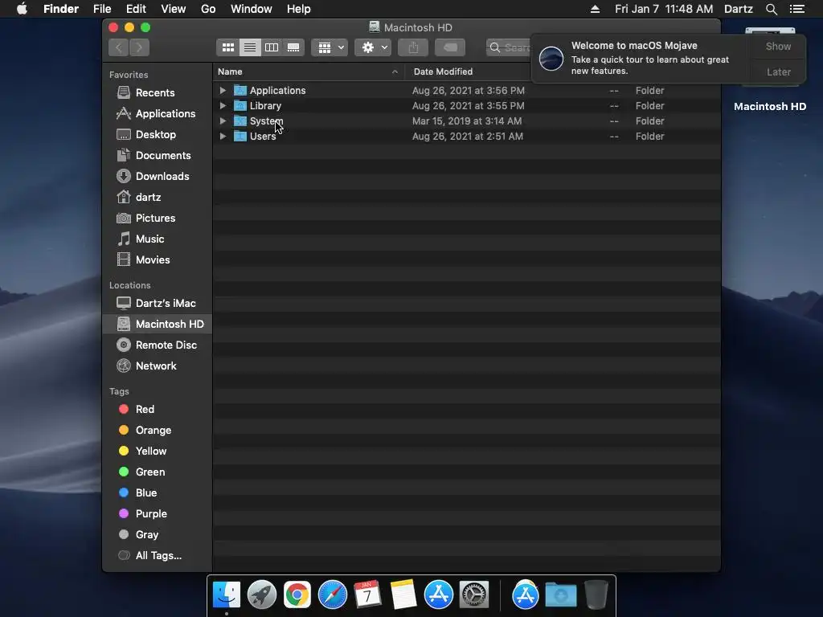Switch to column view in Finder toolbar

click(272, 47)
